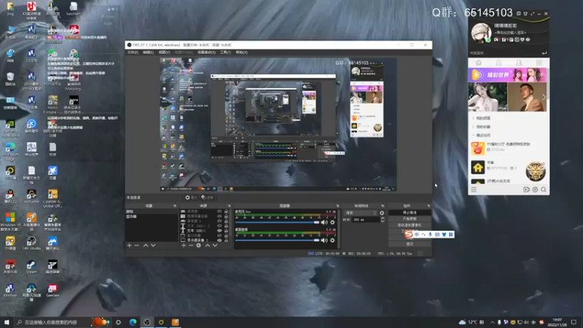Switch to YY home tab
Viewport: 583px width, 328px height.
pyautogui.click(x=479, y=63)
